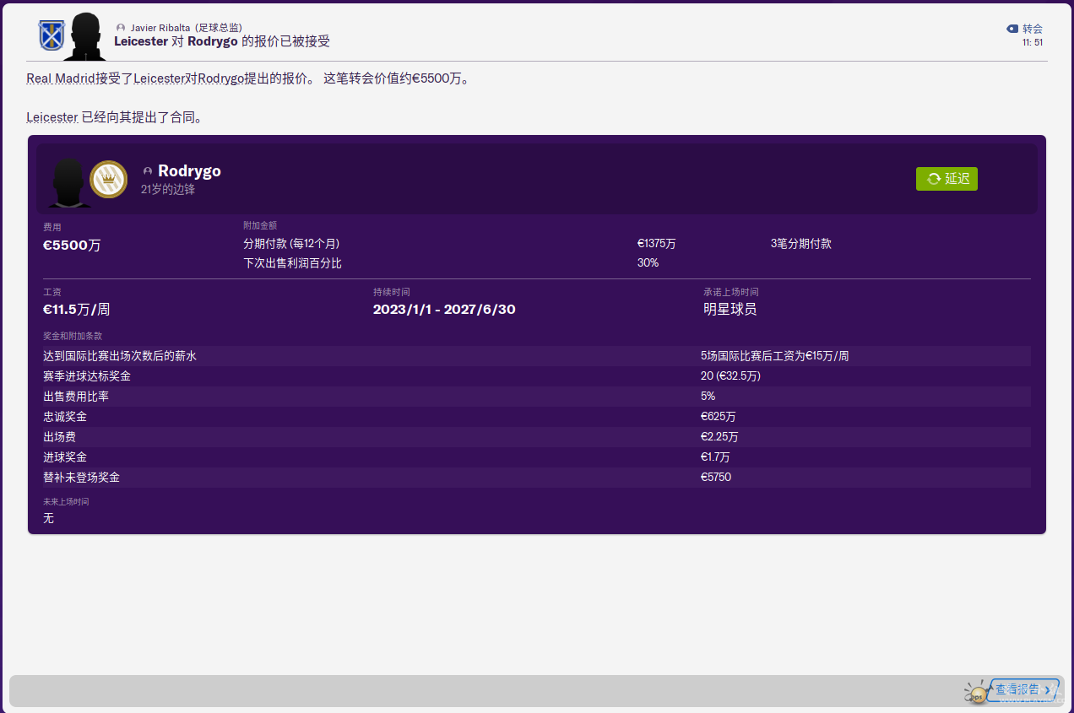Open 查看报告 (view report) button
The height and width of the screenshot is (713, 1074).
pos(1023,690)
